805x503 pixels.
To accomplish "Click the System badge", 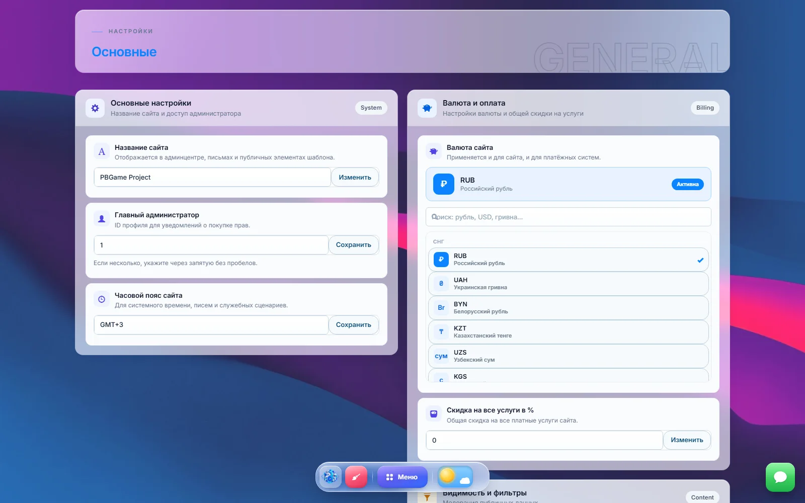I will click(371, 108).
